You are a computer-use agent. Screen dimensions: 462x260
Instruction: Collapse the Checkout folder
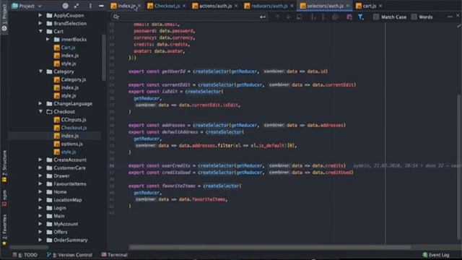pos(40,111)
